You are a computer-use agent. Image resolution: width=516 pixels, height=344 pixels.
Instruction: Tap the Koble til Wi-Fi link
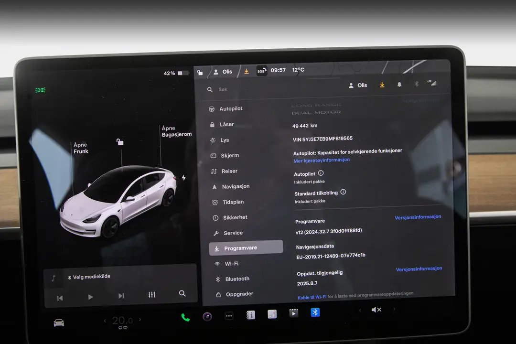[312, 297]
